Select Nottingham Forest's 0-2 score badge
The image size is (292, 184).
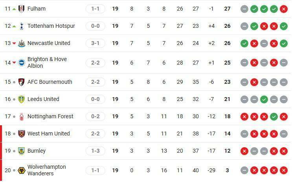[95, 116]
